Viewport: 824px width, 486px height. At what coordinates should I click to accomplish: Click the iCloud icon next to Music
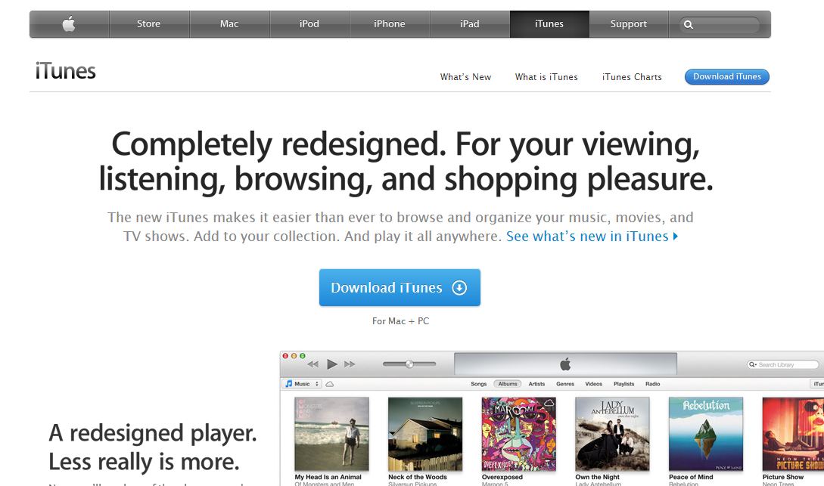[328, 383]
